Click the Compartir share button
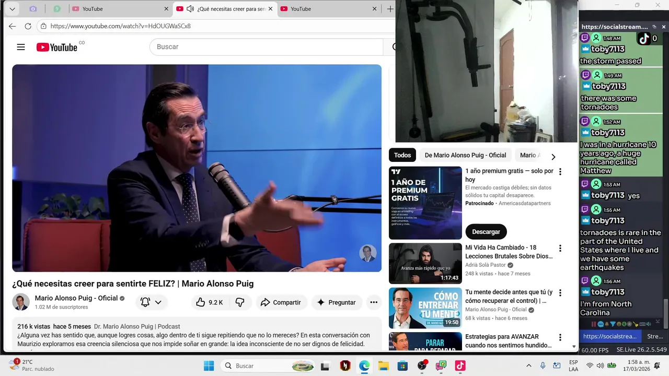Image resolution: width=669 pixels, height=376 pixels. click(x=281, y=302)
